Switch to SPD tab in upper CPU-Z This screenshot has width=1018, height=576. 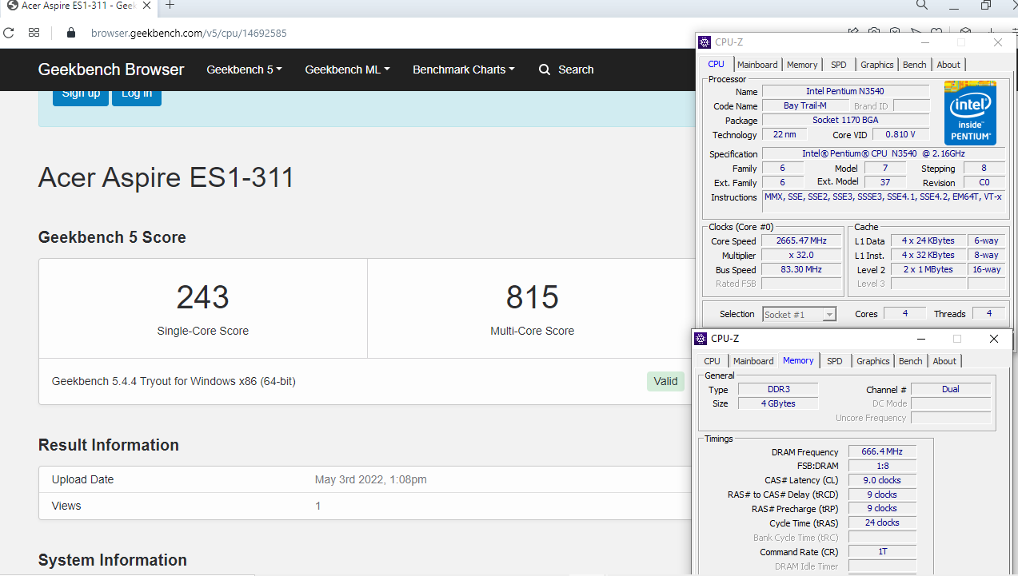click(838, 65)
